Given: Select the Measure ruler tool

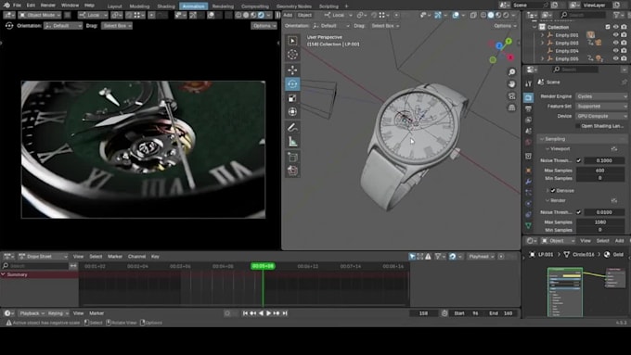Looking at the screenshot, I should [292, 142].
